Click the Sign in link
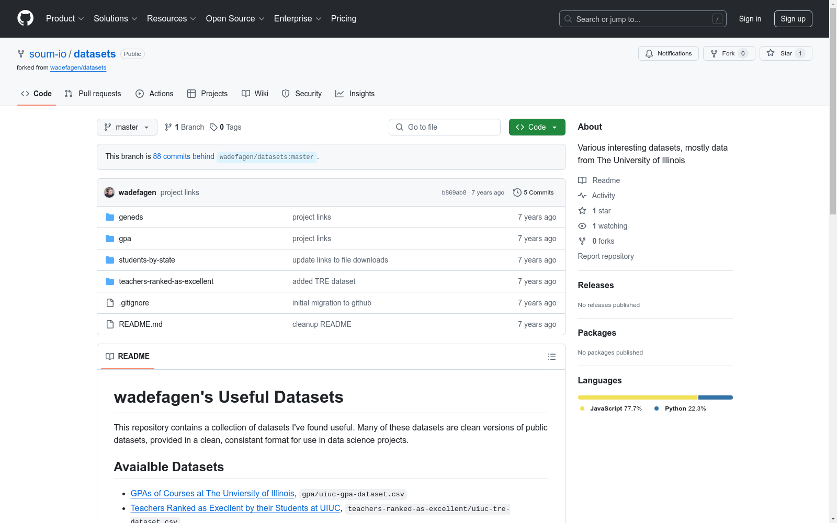This screenshot has height=523, width=837. coord(750,19)
